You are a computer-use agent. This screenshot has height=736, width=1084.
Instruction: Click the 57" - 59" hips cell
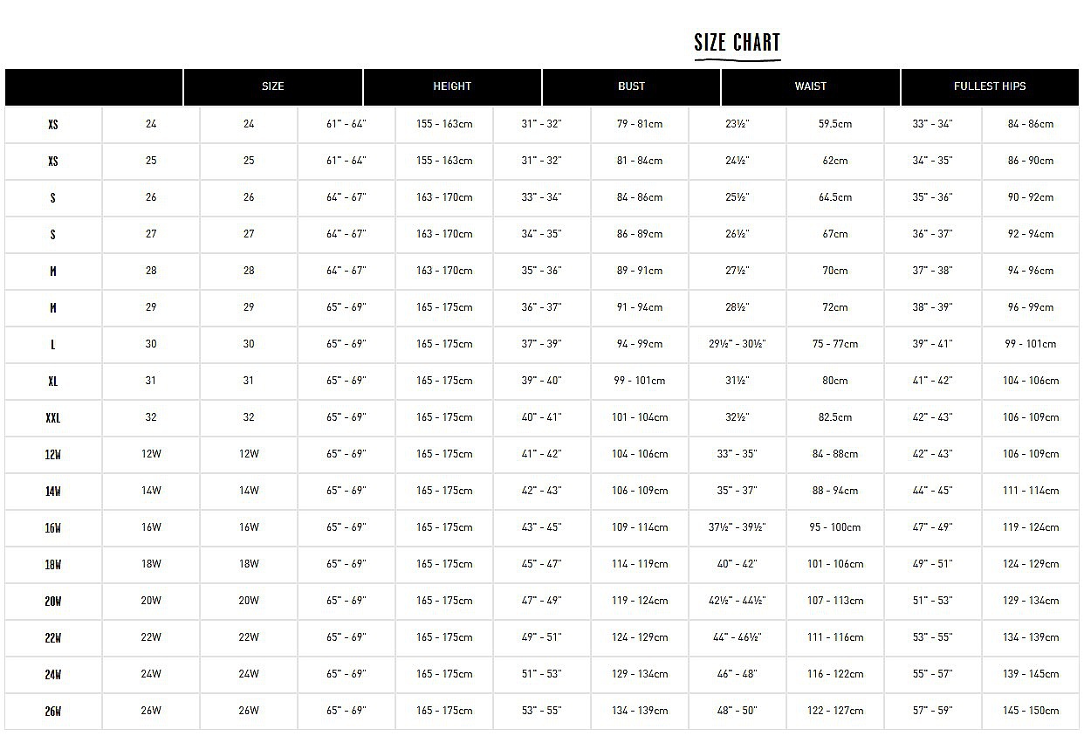tap(933, 711)
